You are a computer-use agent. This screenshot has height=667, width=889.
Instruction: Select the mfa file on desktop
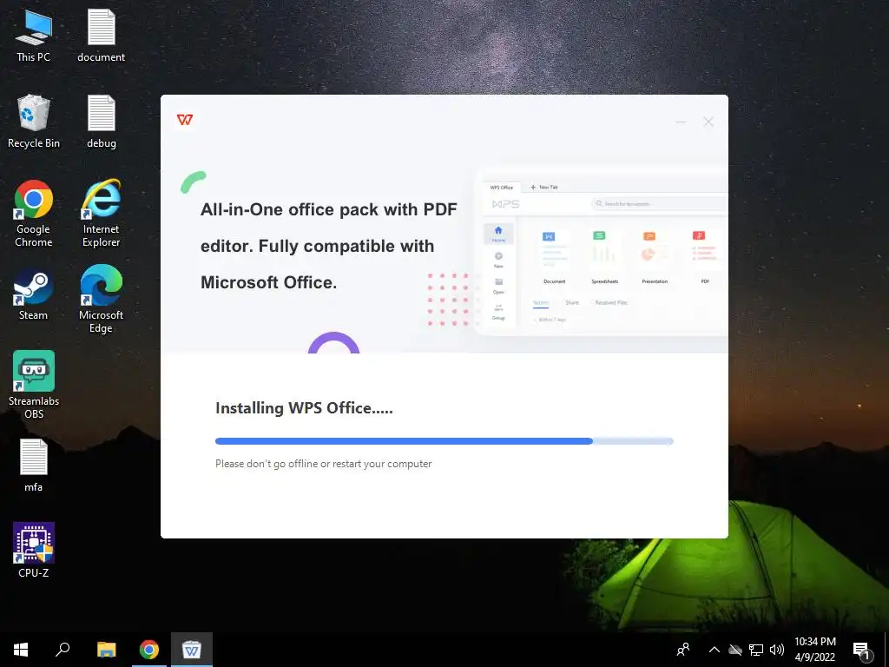click(x=34, y=466)
